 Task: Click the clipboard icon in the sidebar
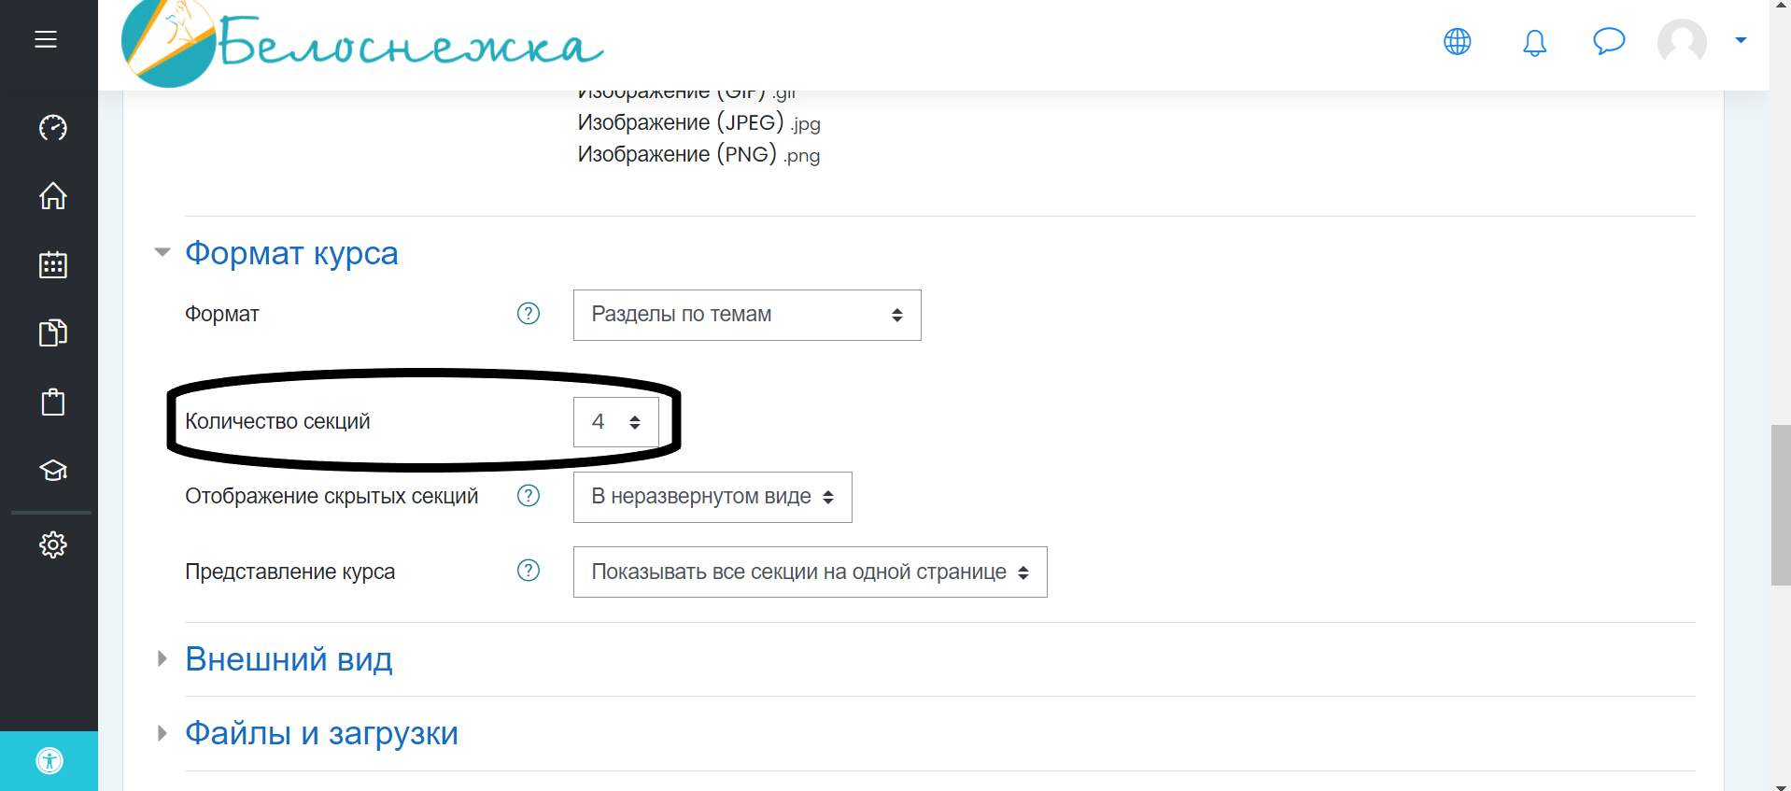click(53, 403)
